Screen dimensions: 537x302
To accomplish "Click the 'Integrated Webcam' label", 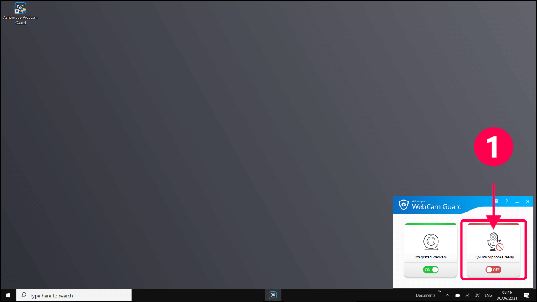I will [430, 257].
